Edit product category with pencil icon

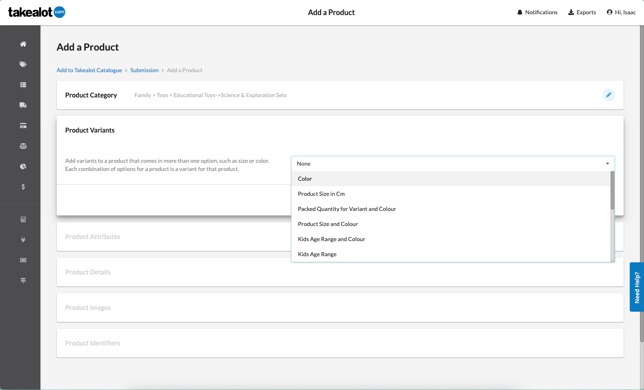pyautogui.click(x=608, y=95)
